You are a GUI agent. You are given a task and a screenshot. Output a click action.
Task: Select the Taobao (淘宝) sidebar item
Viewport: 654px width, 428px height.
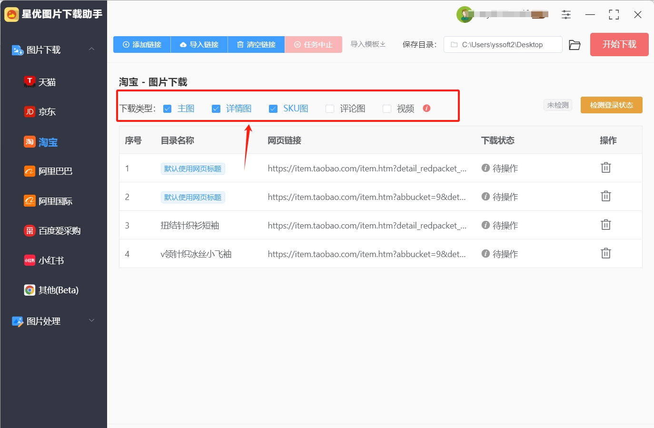point(41,142)
